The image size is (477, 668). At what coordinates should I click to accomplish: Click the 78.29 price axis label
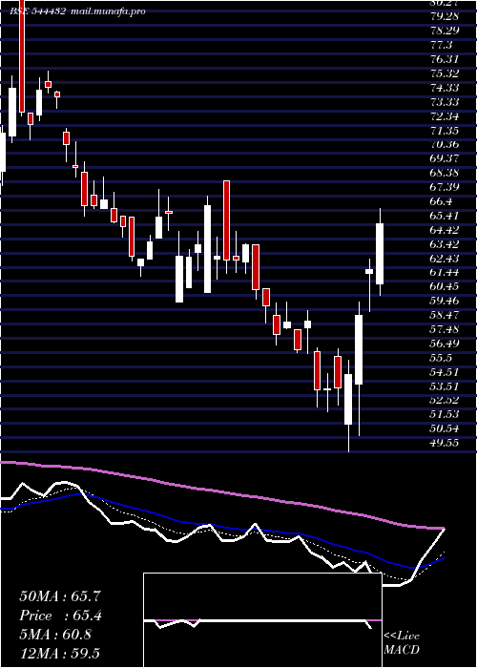[x=445, y=31]
